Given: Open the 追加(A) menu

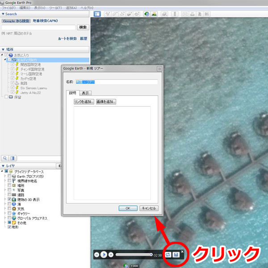Looking at the screenshot, I should (71, 8).
